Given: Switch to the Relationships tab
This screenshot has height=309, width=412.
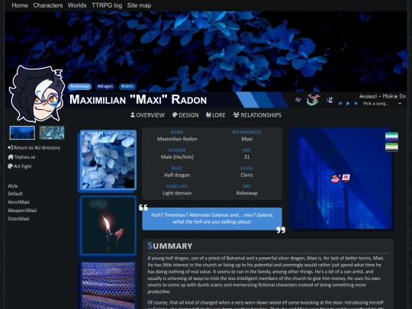Looking at the screenshot, I should [x=257, y=115].
